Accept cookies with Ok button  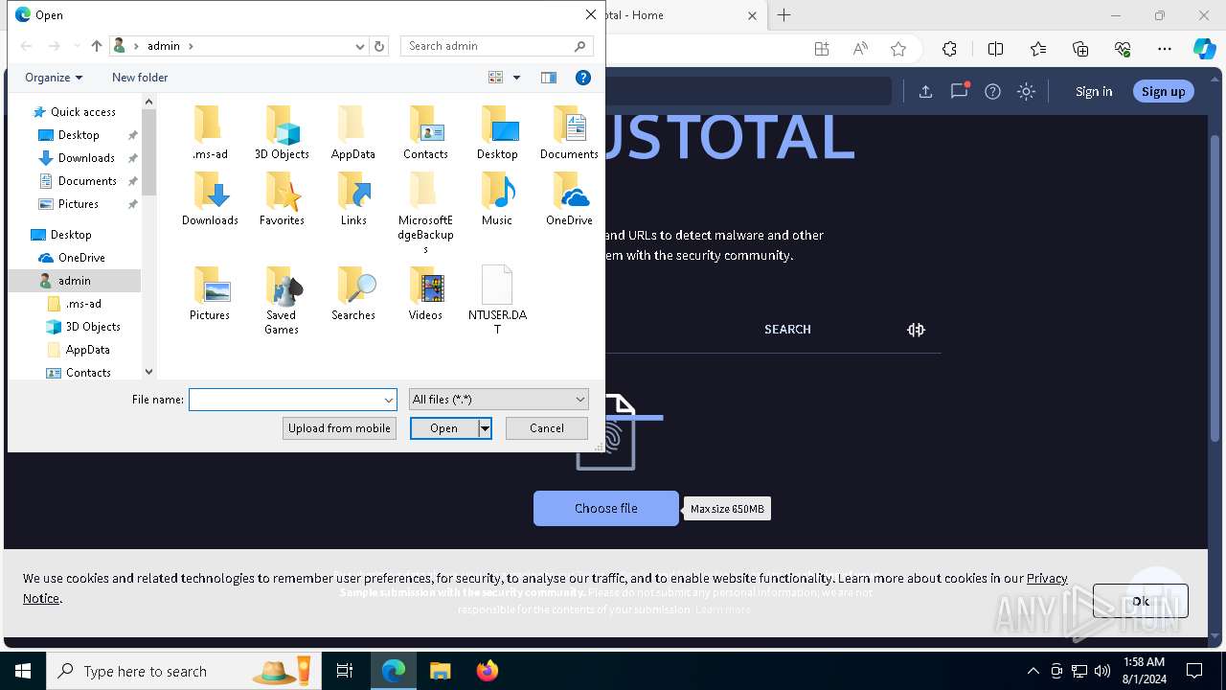(1140, 601)
